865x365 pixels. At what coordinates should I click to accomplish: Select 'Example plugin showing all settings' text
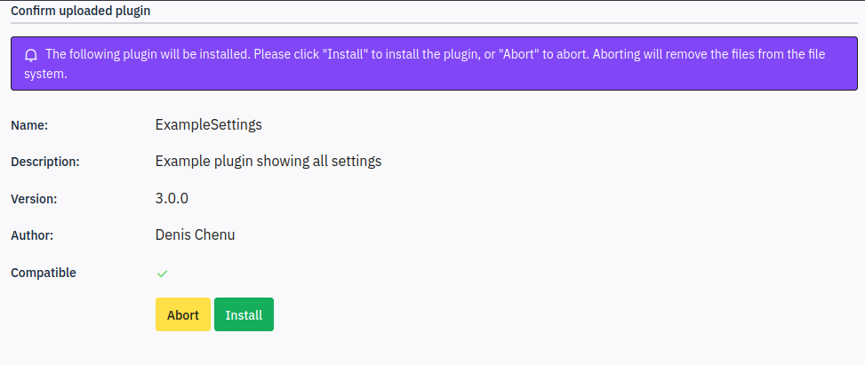(x=268, y=162)
